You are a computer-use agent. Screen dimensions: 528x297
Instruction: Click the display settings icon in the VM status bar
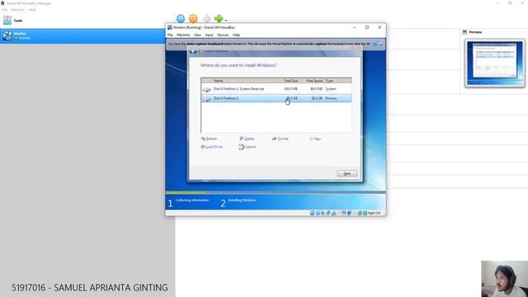tap(344, 213)
